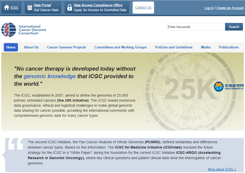Click the database icon for Data Portal
Image resolution: width=245 pixels, height=173 pixels.
point(30,8)
